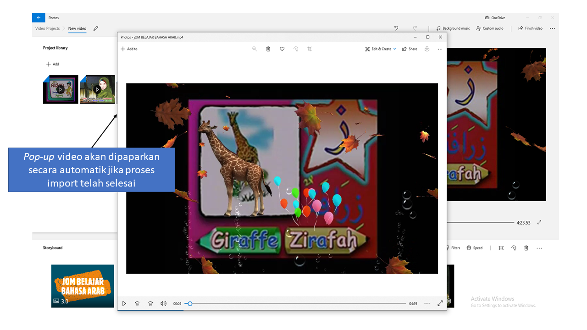Viewport: 587px width, 330px height.
Task: Redo action in video editor
Action: (415, 28)
